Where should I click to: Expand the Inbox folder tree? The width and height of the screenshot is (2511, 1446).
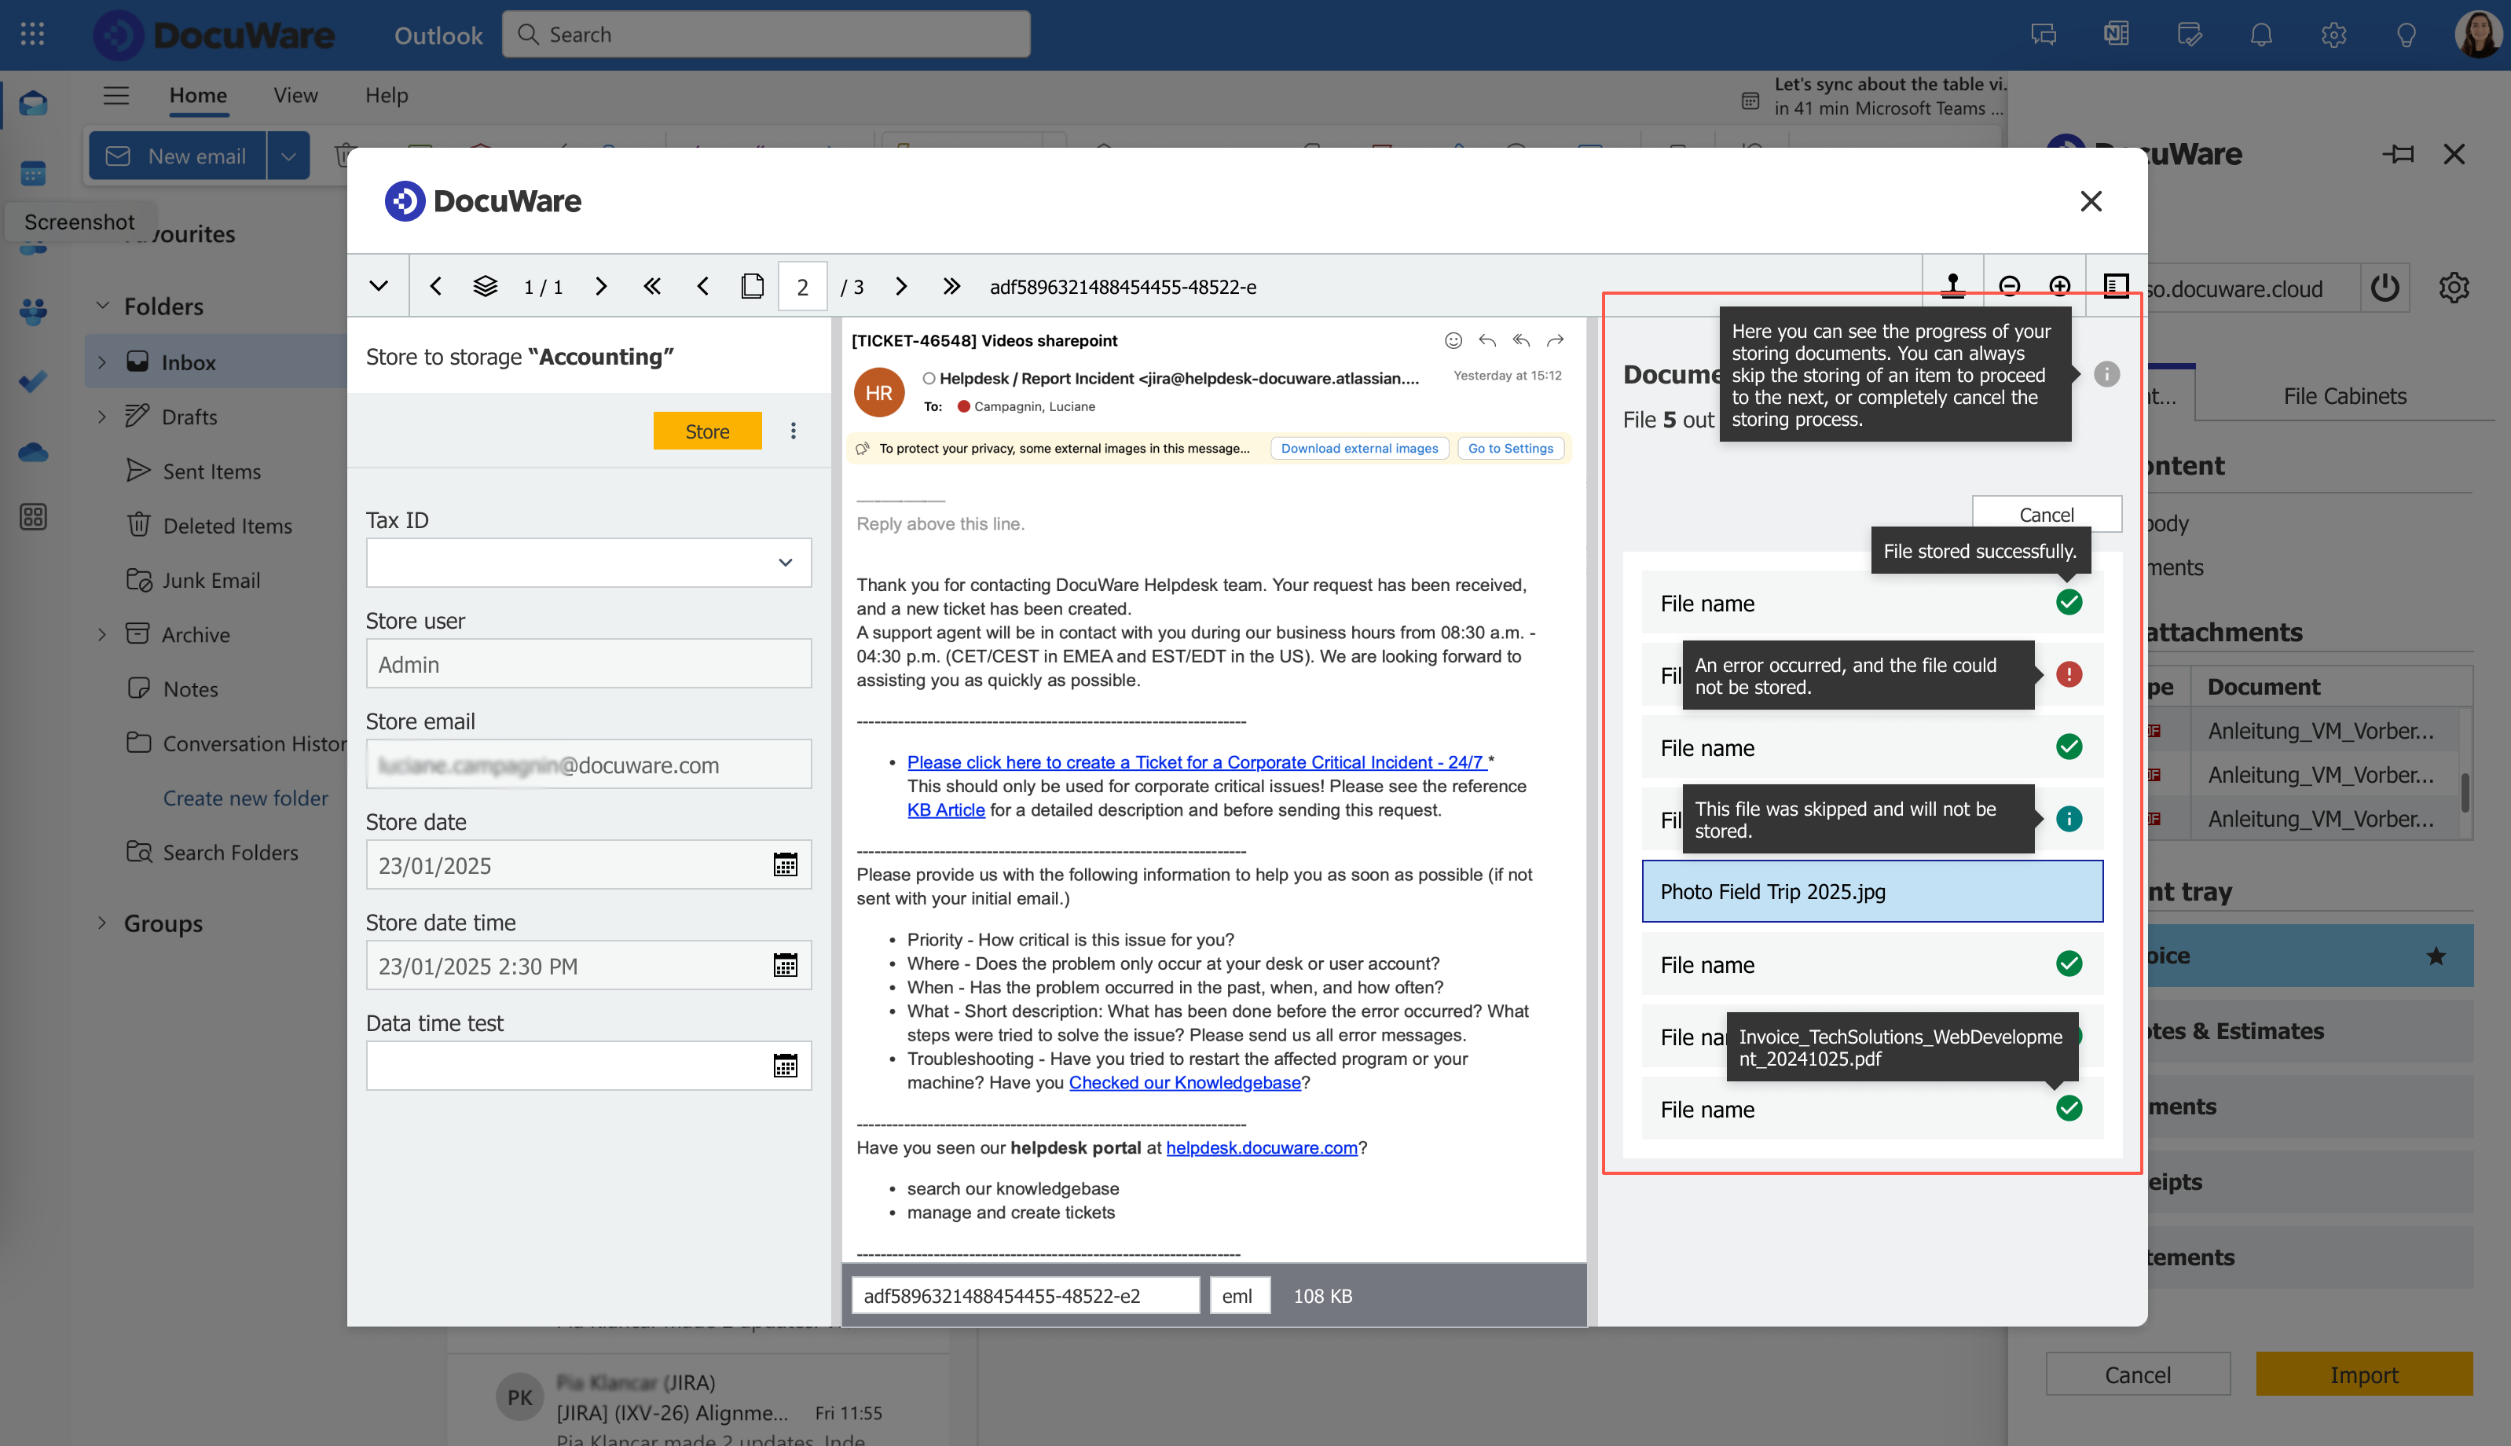101,362
